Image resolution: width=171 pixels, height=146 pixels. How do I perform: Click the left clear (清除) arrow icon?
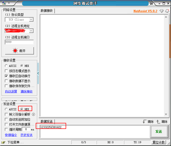(144, 122)
